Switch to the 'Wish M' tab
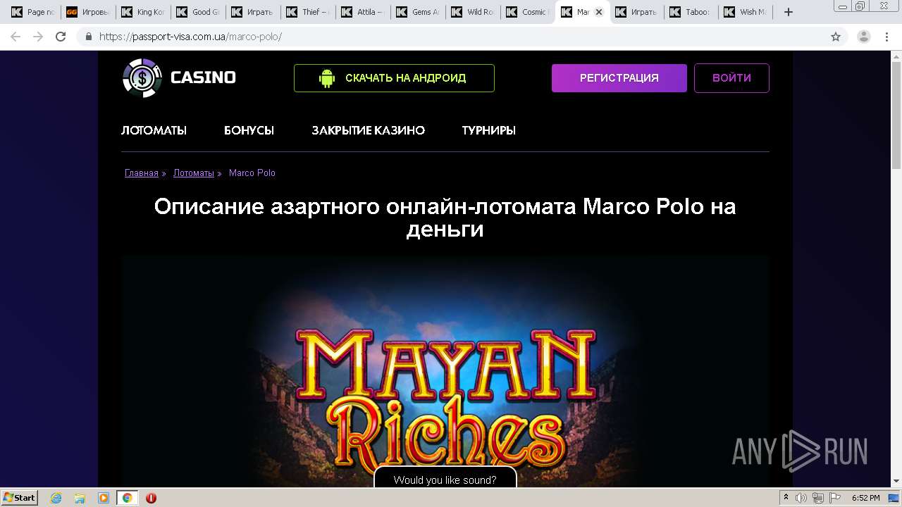 coord(747,12)
